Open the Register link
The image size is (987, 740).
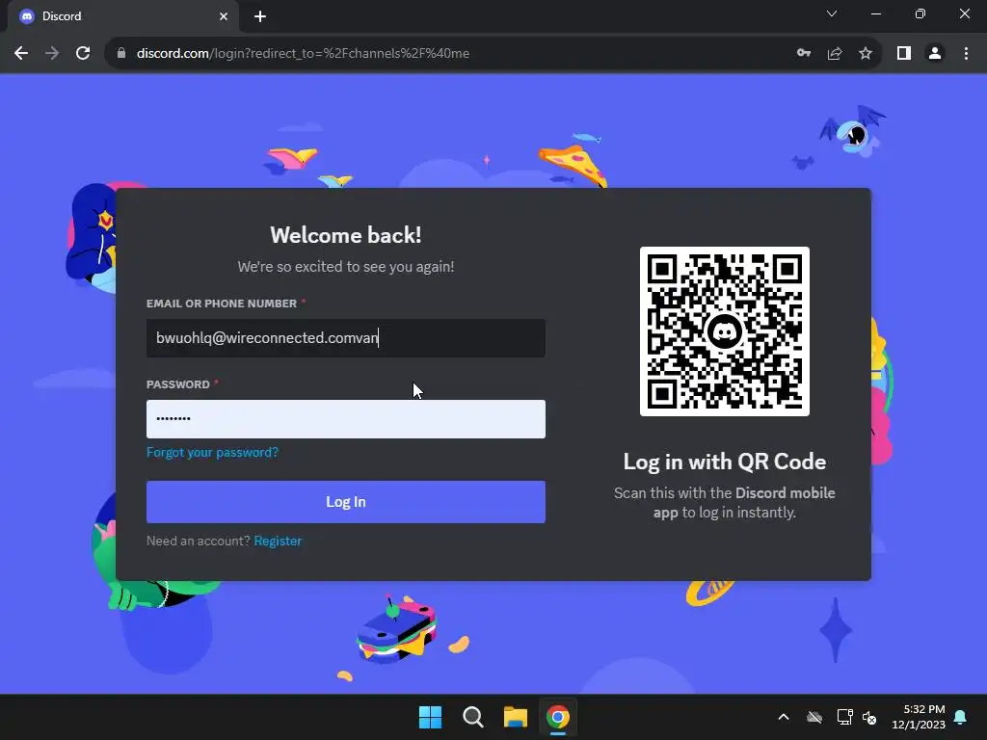[278, 542]
